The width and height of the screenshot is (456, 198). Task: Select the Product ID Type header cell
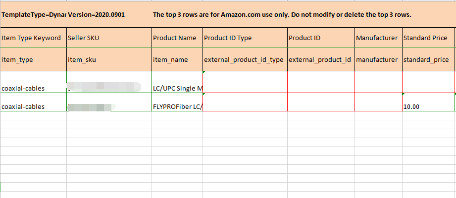(244, 38)
